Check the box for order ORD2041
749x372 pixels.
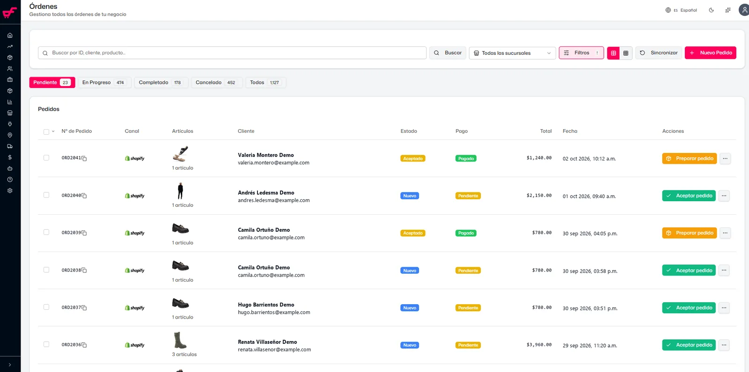pyautogui.click(x=46, y=158)
